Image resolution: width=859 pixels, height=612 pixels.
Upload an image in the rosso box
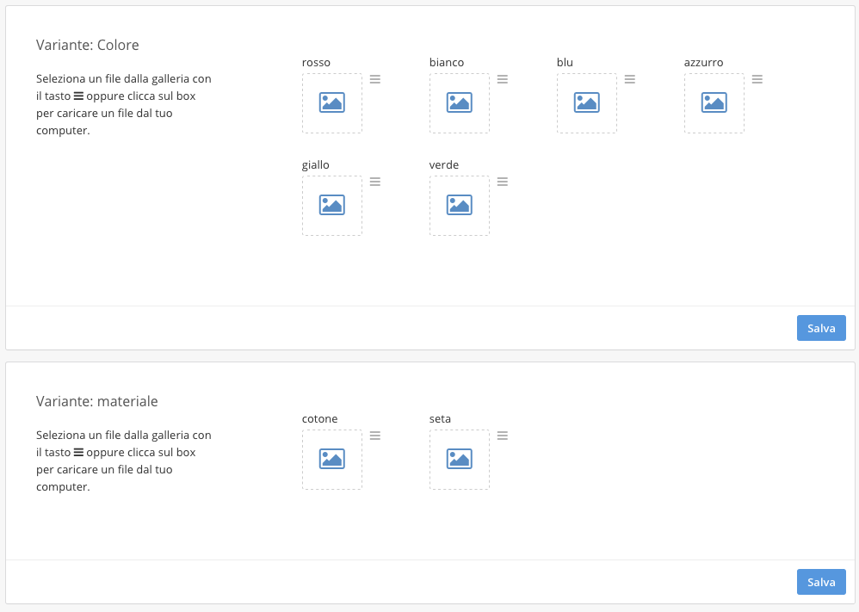[332, 103]
